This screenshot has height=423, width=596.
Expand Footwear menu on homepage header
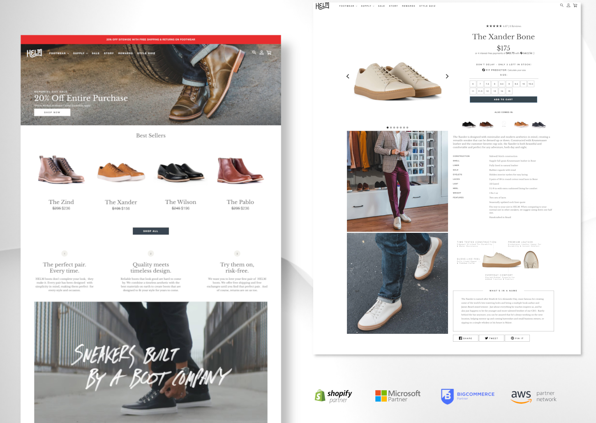[59, 53]
